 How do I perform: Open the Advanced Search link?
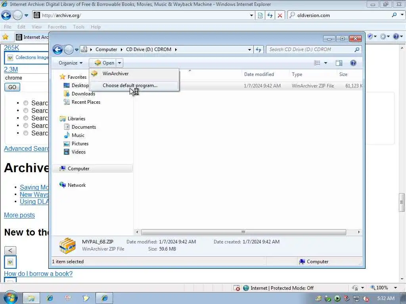point(26,149)
